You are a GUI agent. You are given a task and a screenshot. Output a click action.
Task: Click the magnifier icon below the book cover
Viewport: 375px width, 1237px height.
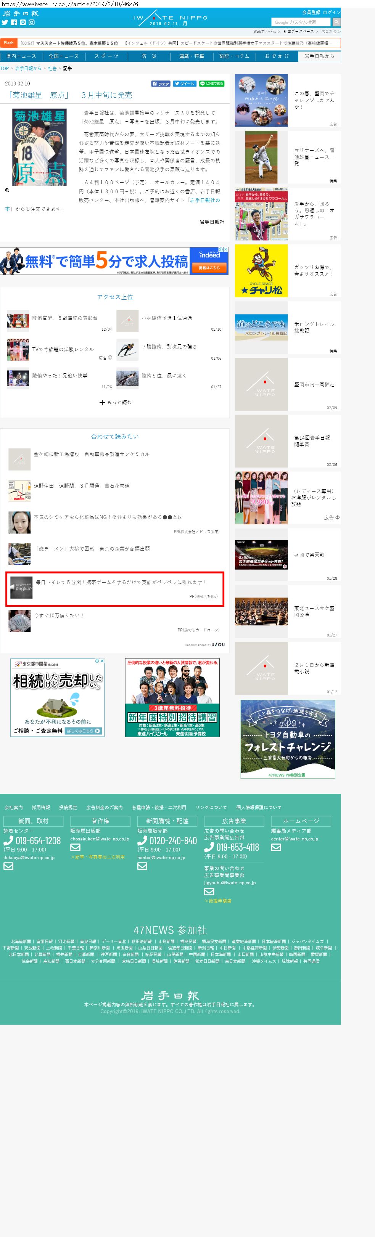pyautogui.click(x=7, y=190)
